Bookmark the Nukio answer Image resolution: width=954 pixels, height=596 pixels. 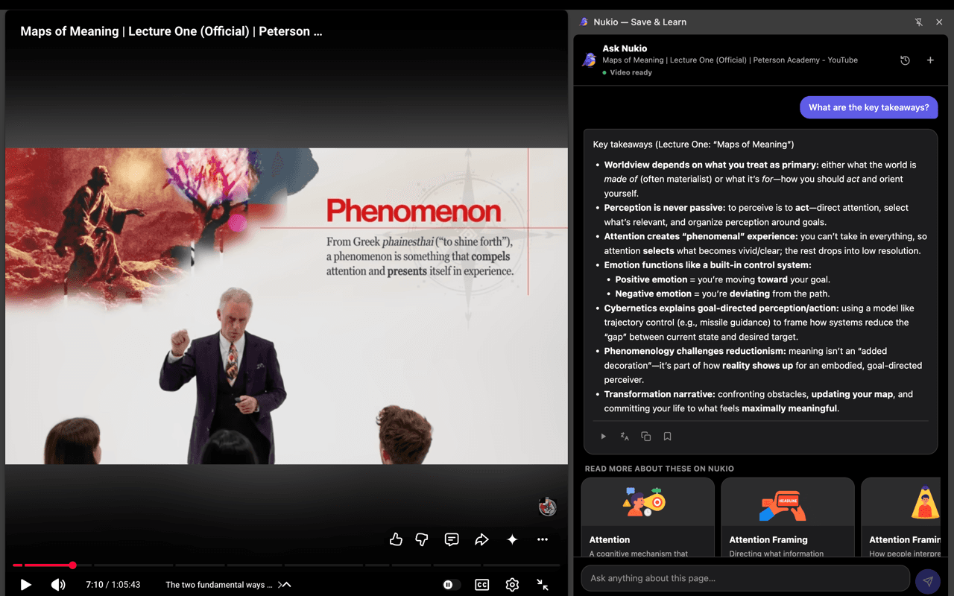point(668,437)
